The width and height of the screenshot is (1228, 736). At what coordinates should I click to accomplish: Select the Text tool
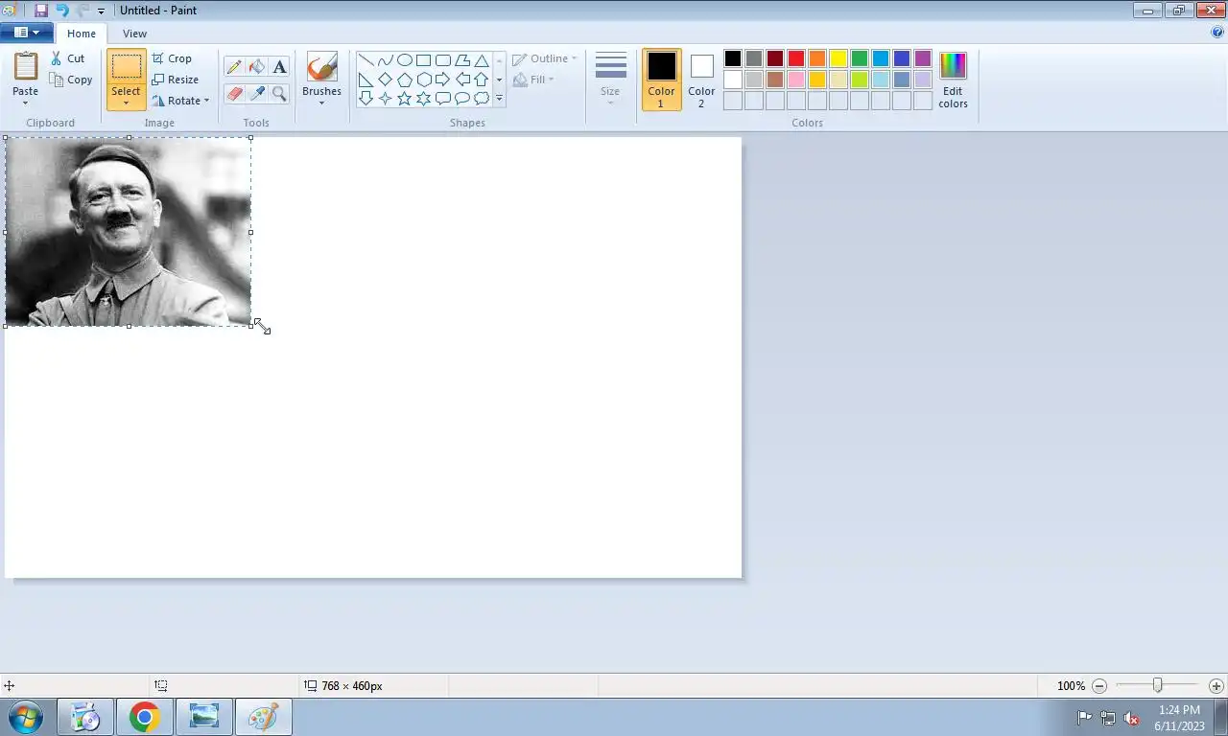[x=279, y=67]
